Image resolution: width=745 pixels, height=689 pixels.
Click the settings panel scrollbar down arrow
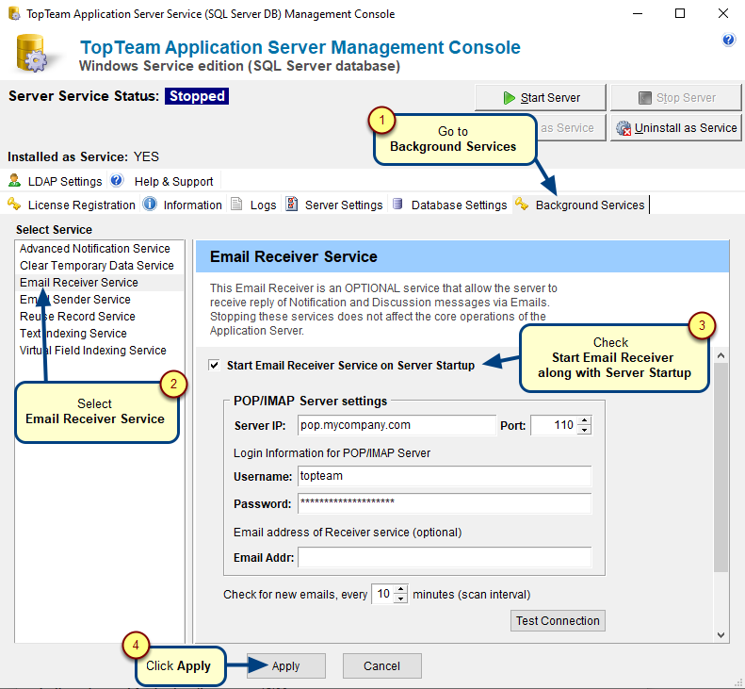pos(721,634)
